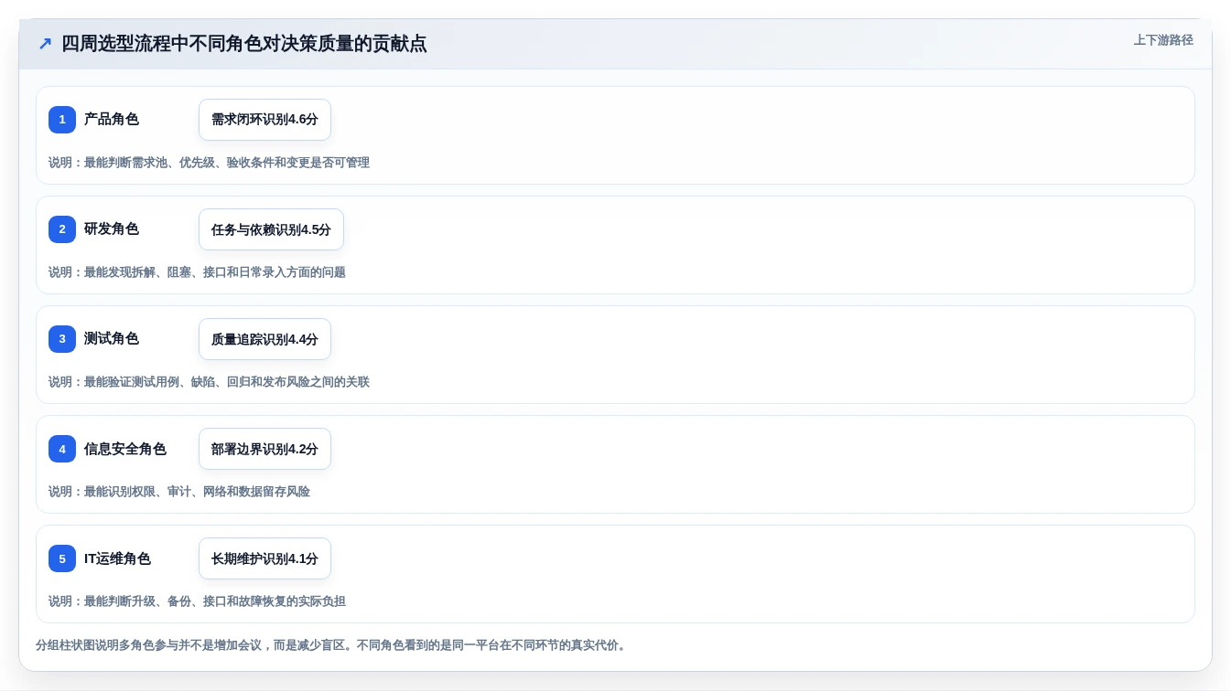Click the 产品角色 label
1231x691 pixels.
112,120
